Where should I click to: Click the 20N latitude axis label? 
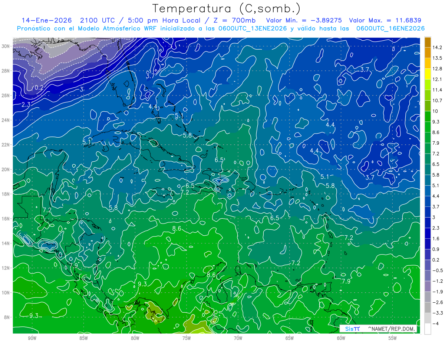[x=6, y=169]
